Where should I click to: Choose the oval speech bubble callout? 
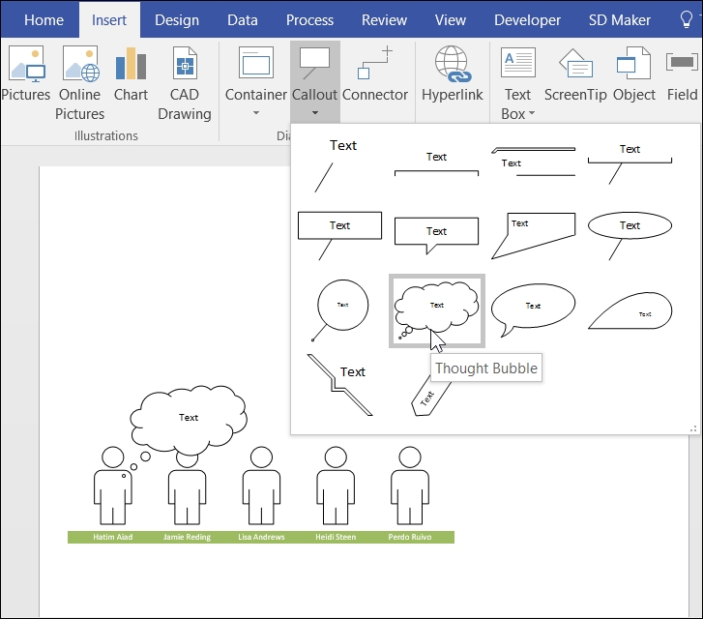pos(533,309)
